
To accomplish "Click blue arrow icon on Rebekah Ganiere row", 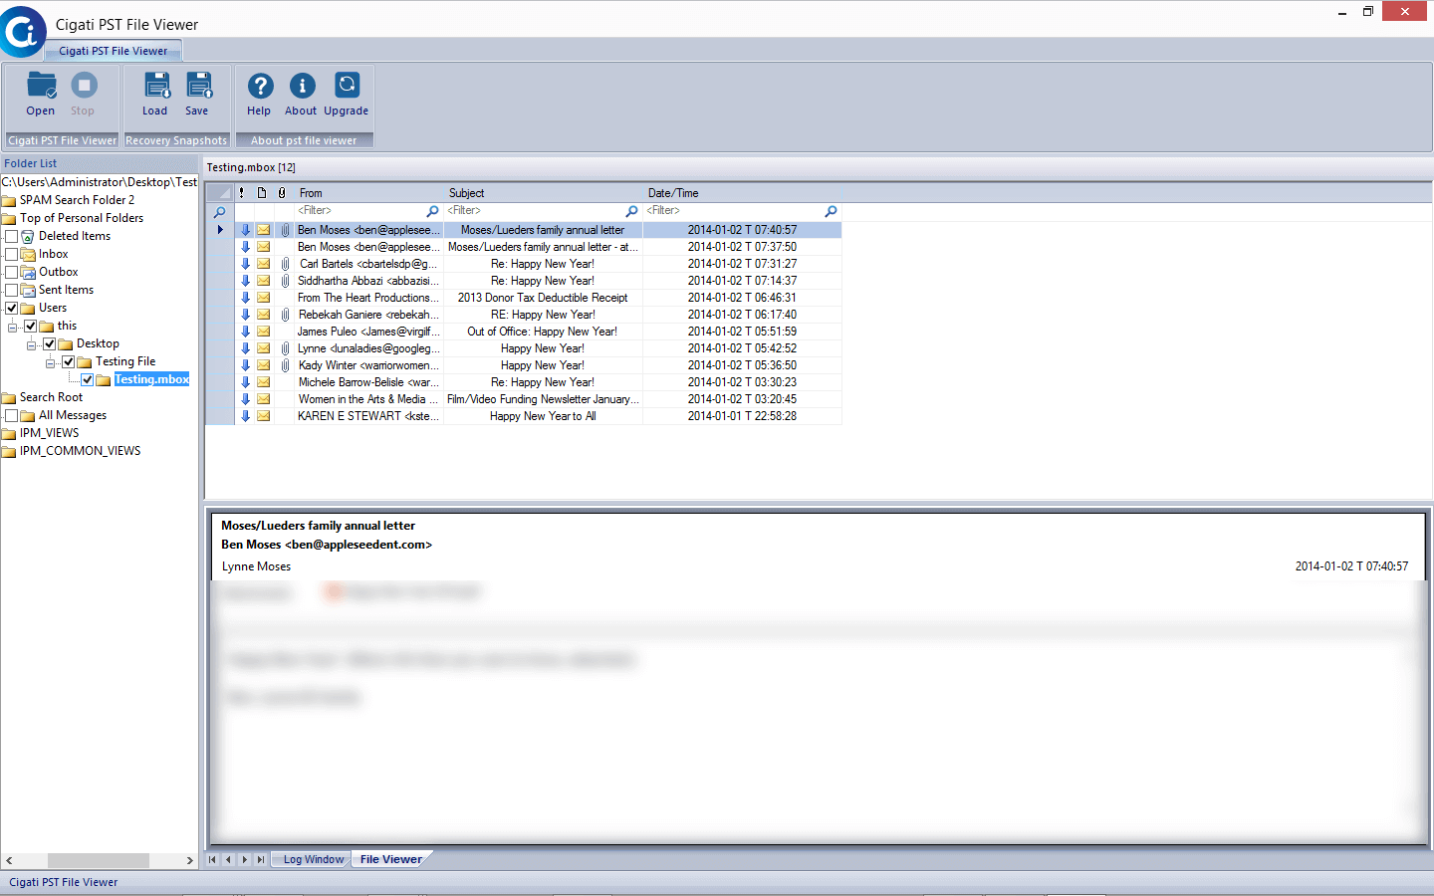I will 245,315.
